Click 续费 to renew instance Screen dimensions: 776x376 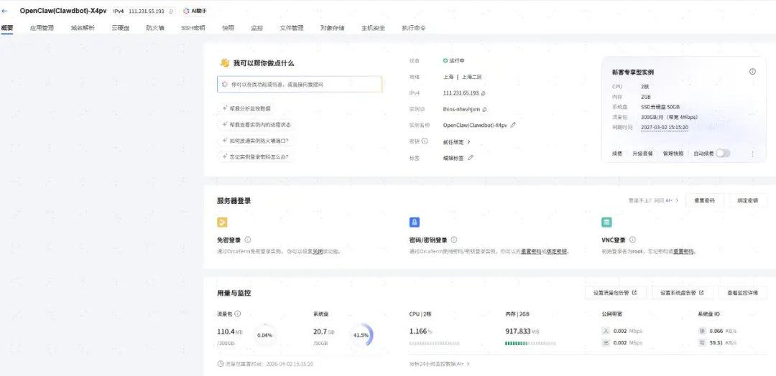click(617, 154)
